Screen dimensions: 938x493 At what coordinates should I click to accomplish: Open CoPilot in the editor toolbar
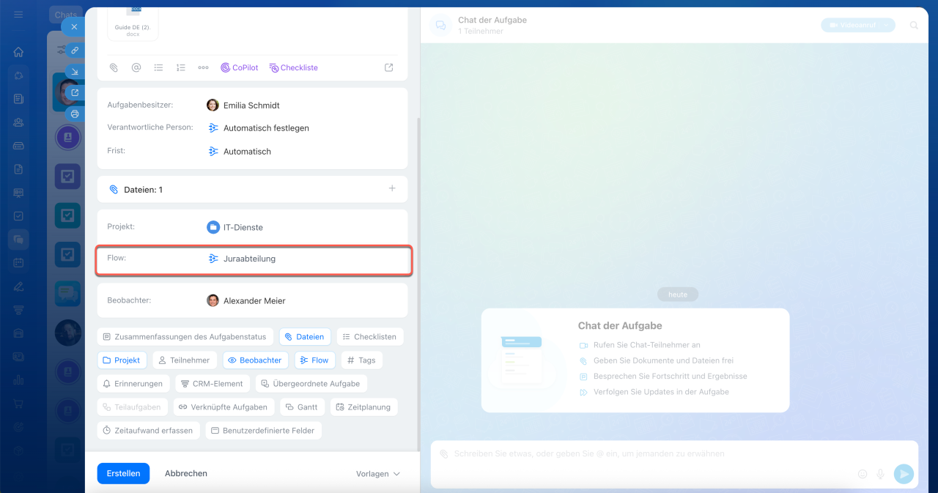[x=240, y=67]
